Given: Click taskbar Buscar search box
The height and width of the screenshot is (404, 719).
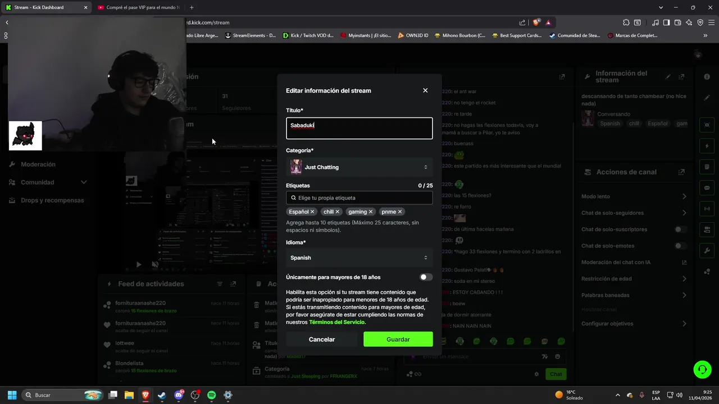Looking at the screenshot, I should 63,395.
